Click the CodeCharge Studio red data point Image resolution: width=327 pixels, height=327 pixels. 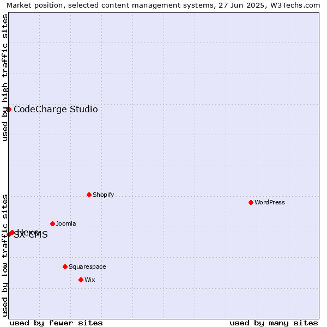pyautogui.click(x=9, y=110)
